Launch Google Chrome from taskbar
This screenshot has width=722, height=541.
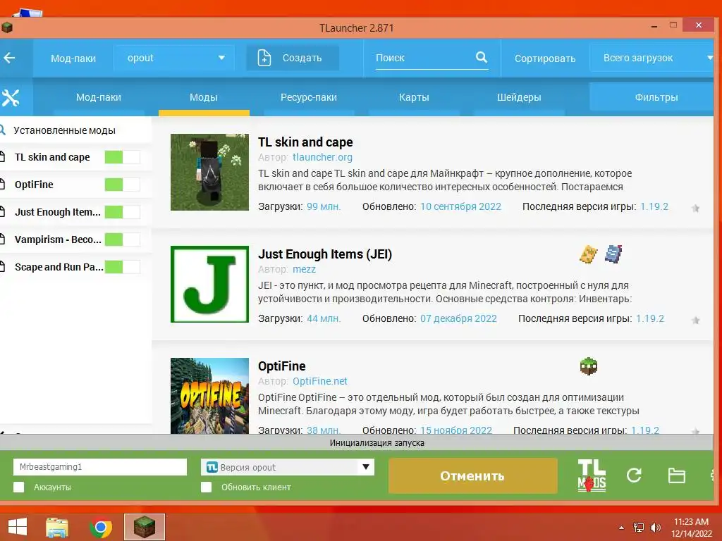click(101, 527)
